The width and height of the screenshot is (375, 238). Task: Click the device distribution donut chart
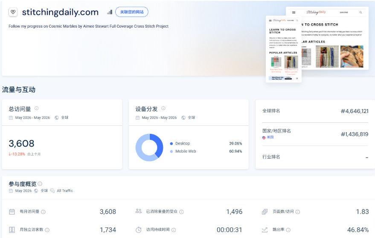pos(149,147)
